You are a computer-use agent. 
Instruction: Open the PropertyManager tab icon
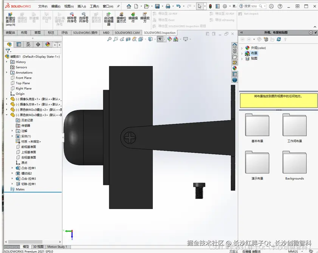coord(19,44)
